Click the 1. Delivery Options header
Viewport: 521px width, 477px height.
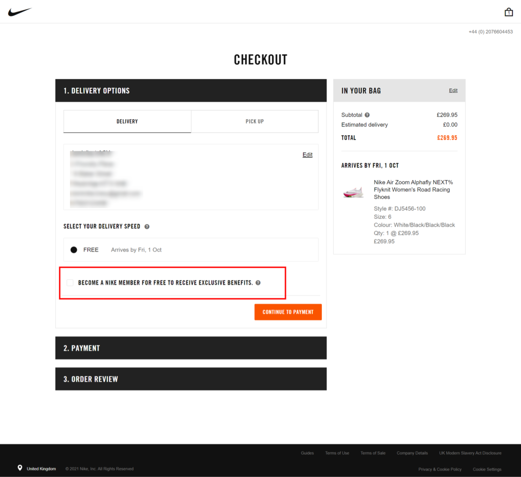pos(191,90)
